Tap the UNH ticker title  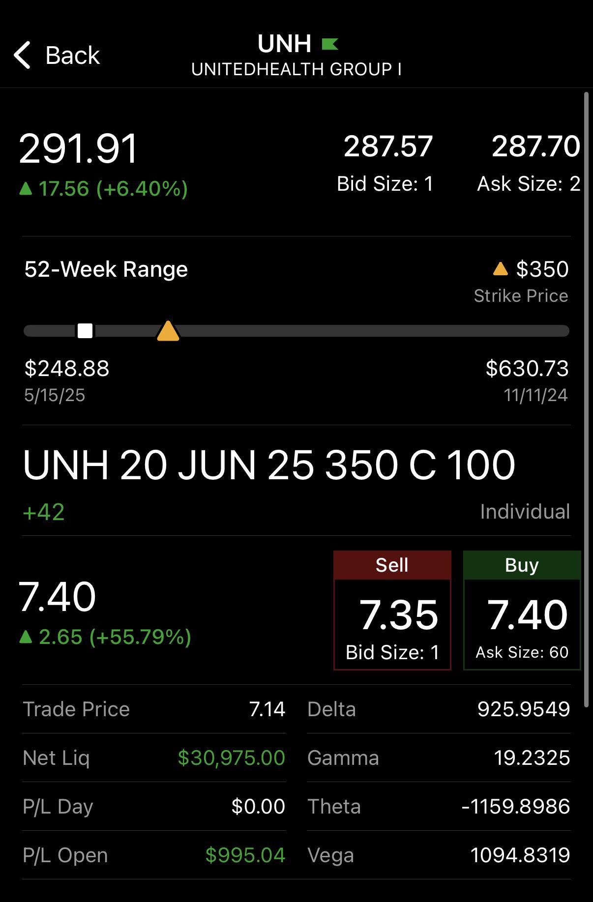coord(284,44)
